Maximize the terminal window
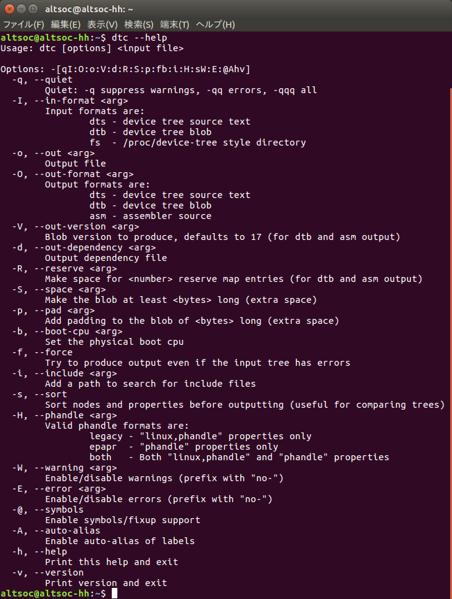Image resolution: width=452 pixels, height=599 pixels. pyautogui.click(x=32, y=9)
